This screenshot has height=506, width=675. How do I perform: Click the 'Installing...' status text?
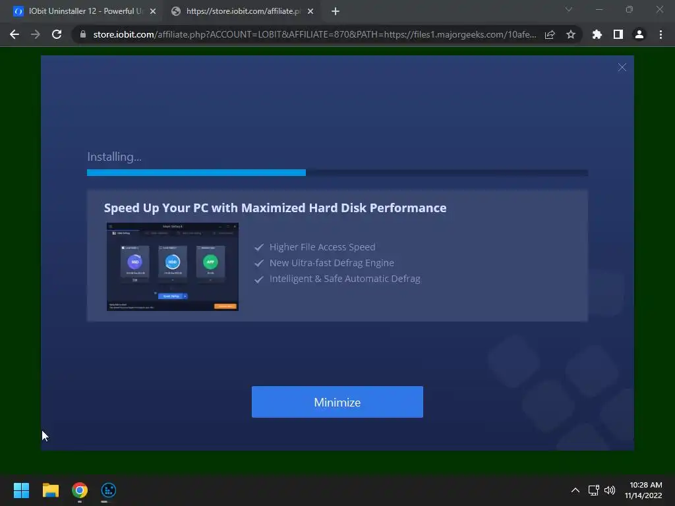114,157
